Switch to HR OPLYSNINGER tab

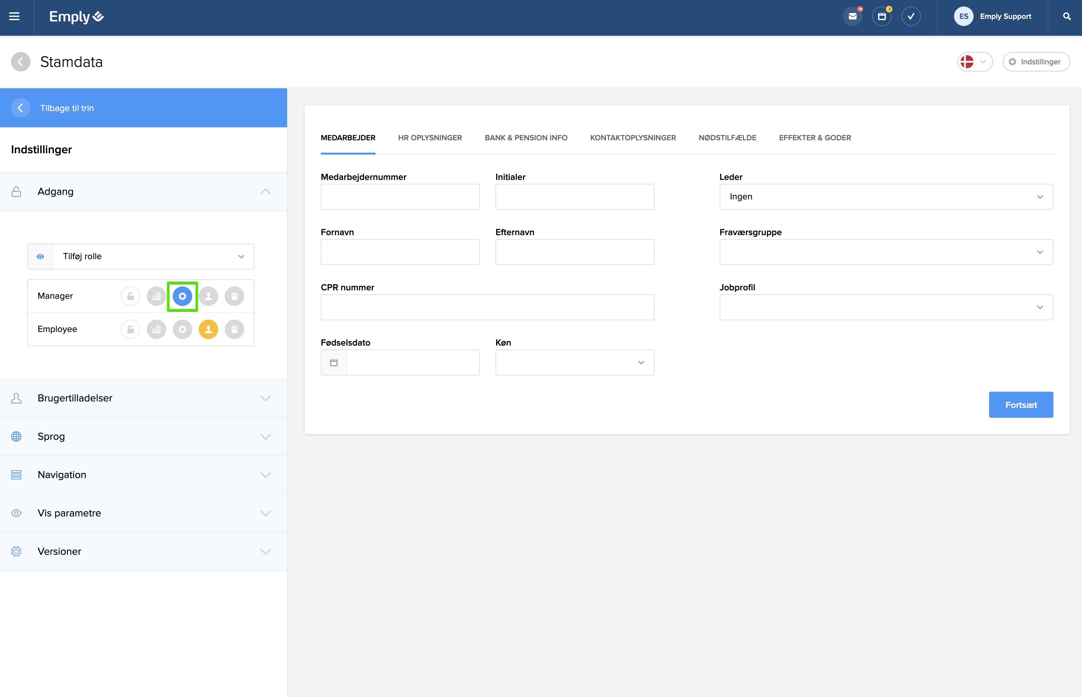point(429,138)
